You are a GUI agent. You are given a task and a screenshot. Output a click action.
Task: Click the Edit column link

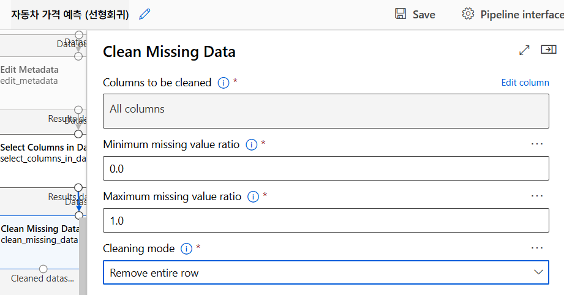click(x=525, y=83)
